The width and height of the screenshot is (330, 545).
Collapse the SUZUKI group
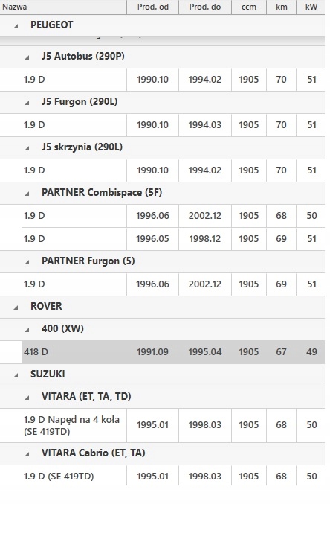click(x=16, y=375)
